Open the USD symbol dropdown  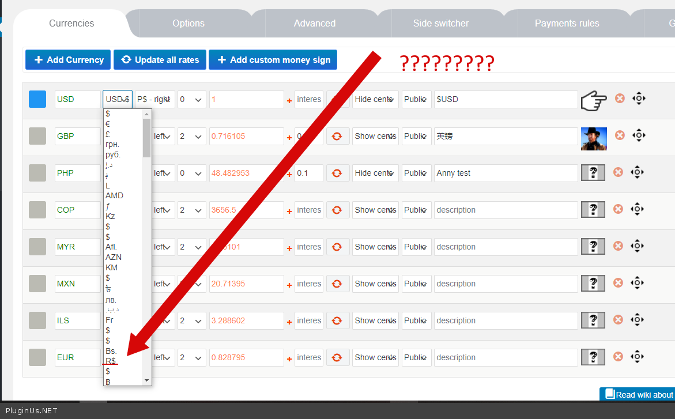[x=118, y=100]
